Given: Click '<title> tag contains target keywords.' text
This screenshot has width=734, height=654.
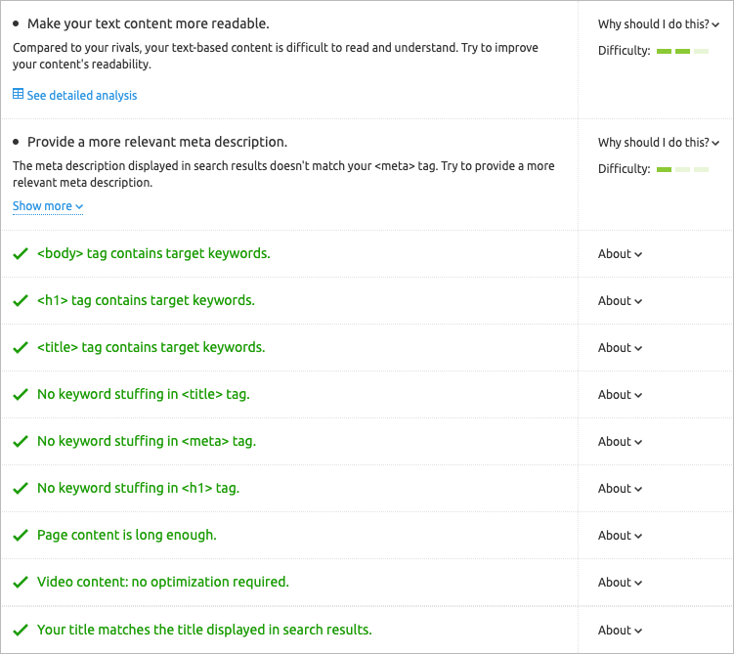Looking at the screenshot, I should coord(151,348).
